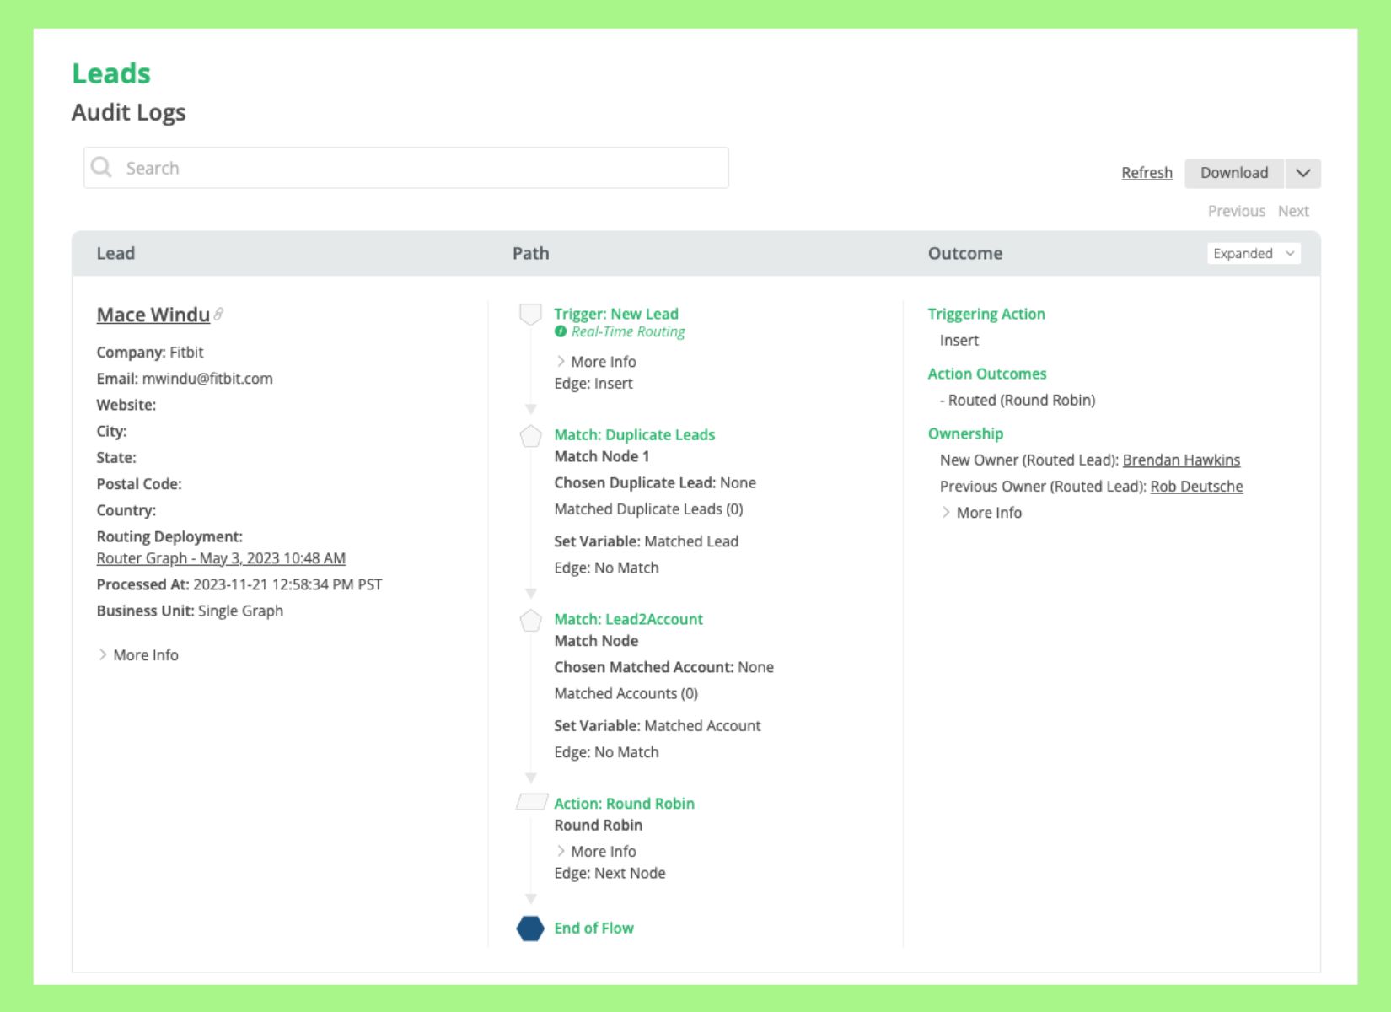Click the End of Flow hexagon icon
Image resolution: width=1391 pixels, height=1012 pixels.
[x=529, y=928]
